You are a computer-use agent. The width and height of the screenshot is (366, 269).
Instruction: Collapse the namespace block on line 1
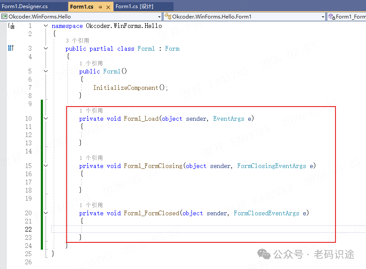click(46, 26)
